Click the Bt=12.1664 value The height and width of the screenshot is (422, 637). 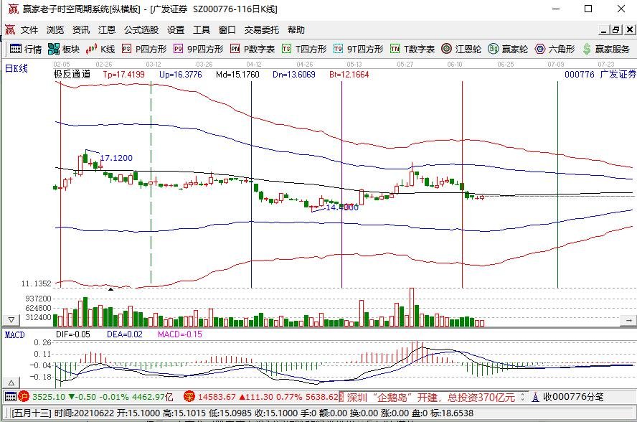(349, 75)
